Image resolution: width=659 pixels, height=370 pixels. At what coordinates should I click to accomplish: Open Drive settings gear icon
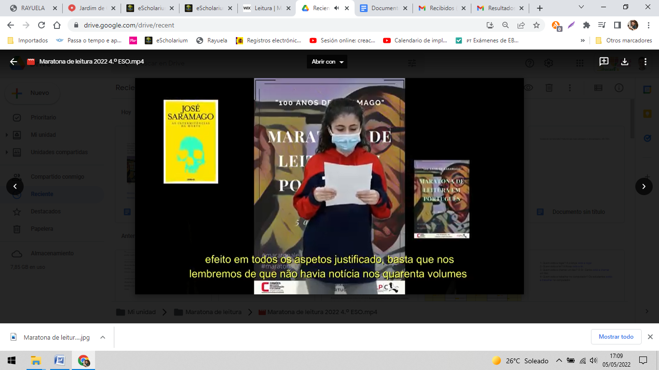point(549,63)
